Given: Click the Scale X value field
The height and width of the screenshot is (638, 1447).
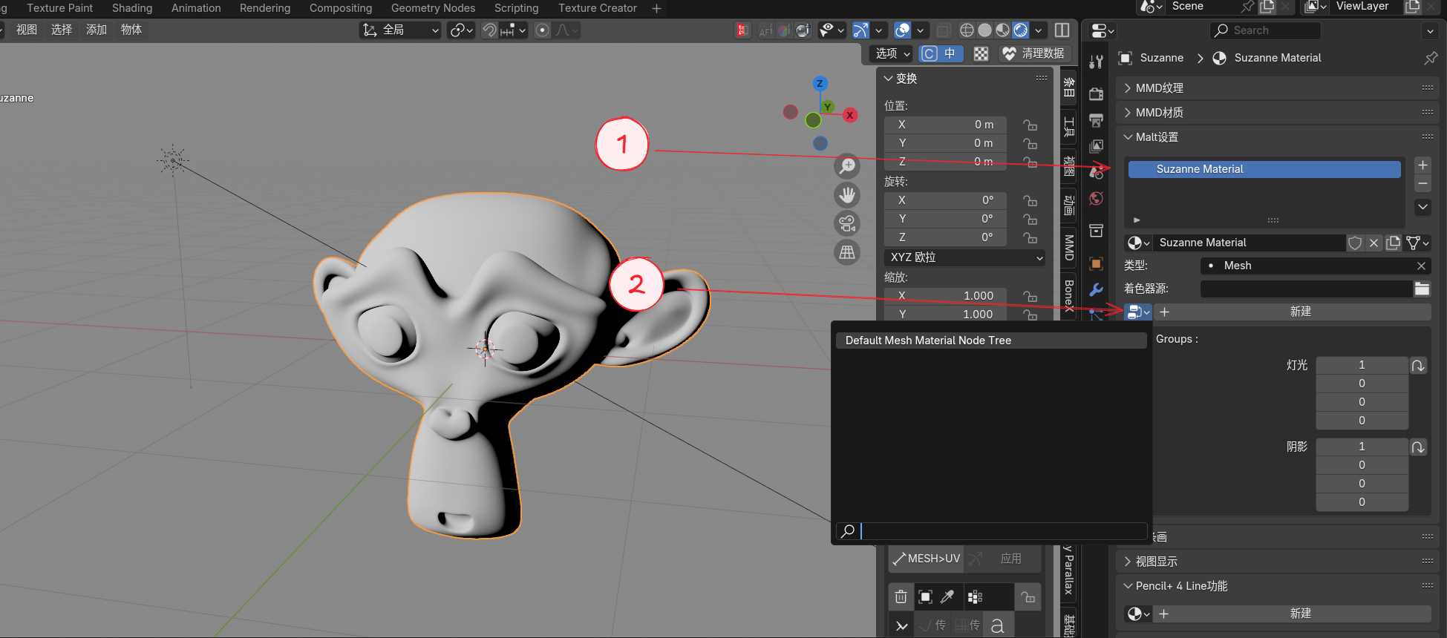Looking at the screenshot, I should point(944,295).
